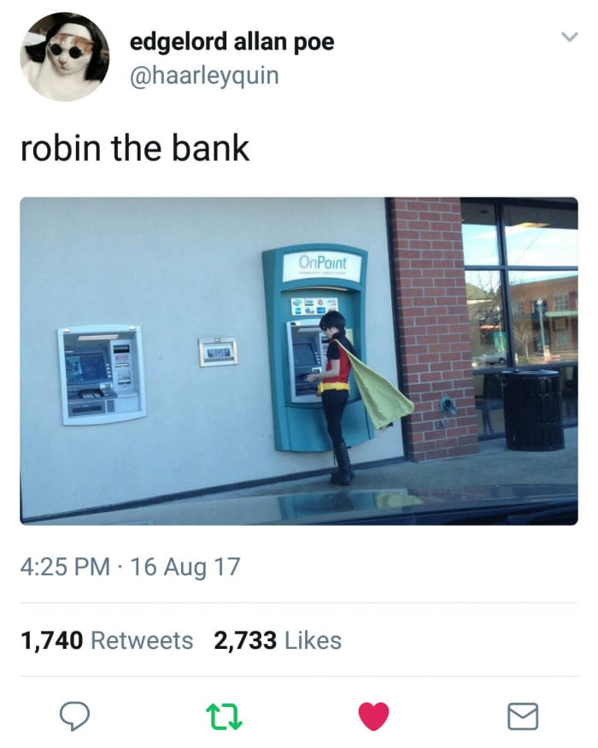Screen dimensions: 598x748
Task: Click the night deposit slot in photo
Action: pyautogui.click(x=218, y=352)
